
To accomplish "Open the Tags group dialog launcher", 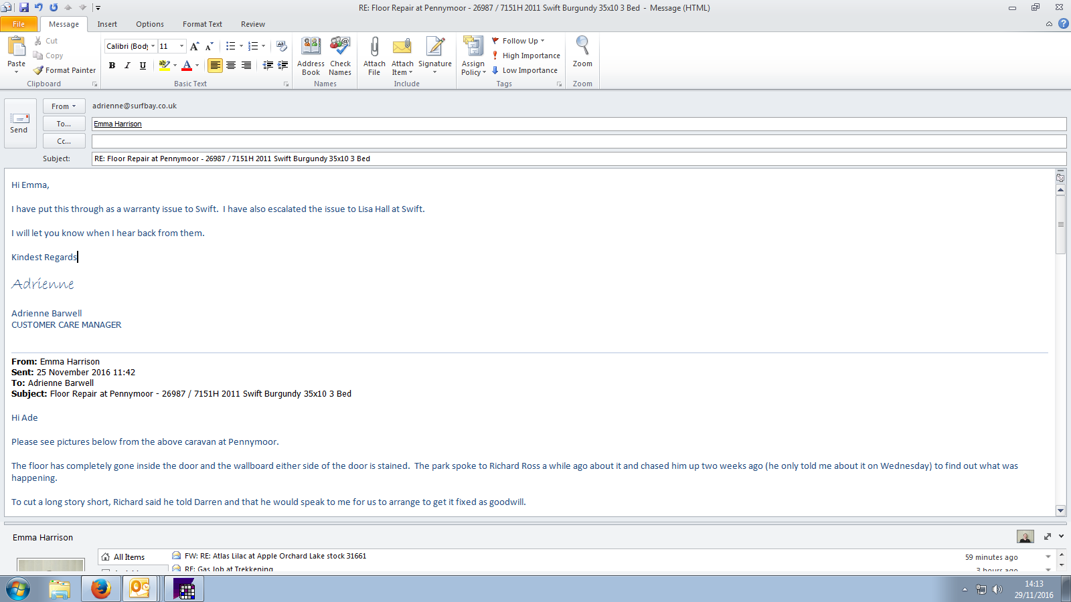I will click(559, 84).
